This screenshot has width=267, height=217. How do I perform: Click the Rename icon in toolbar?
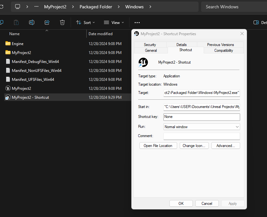pyautogui.click(x=32, y=22)
